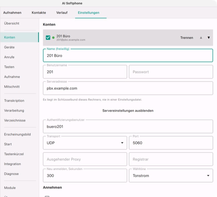
Task: Click the green status dot of 201 Büro
Action: point(53,38)
